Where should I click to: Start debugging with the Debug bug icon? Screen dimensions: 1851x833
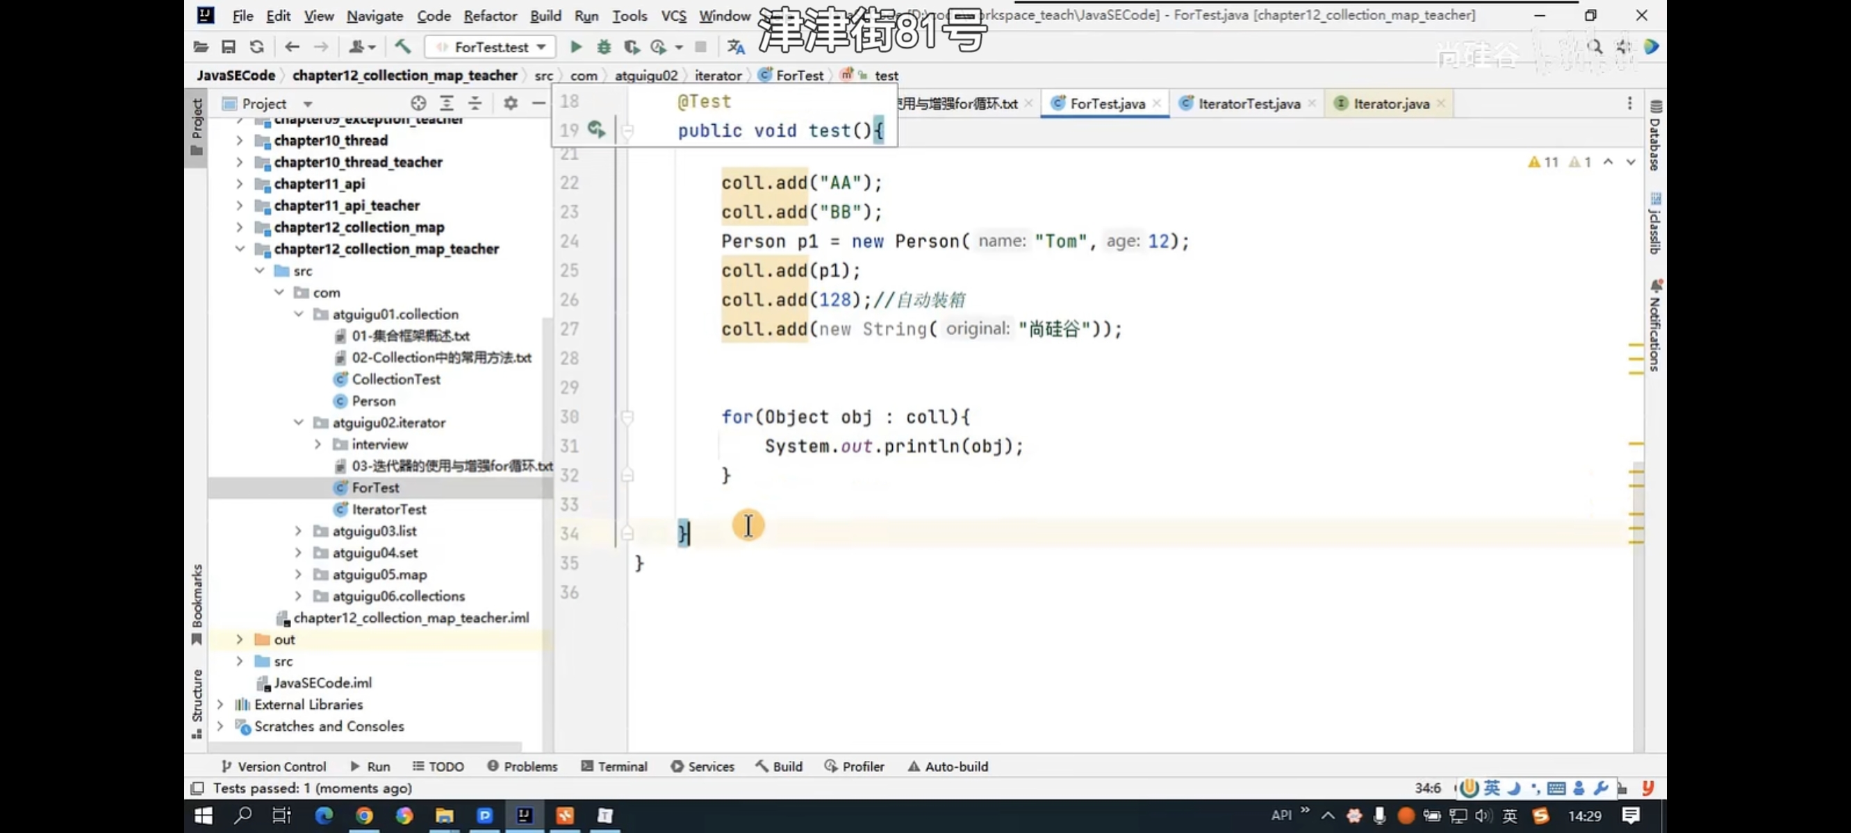(604, 47)
